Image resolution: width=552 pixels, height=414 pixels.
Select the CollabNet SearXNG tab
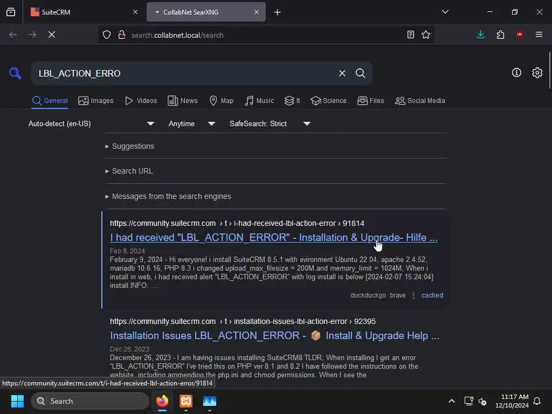click(206, 12)
